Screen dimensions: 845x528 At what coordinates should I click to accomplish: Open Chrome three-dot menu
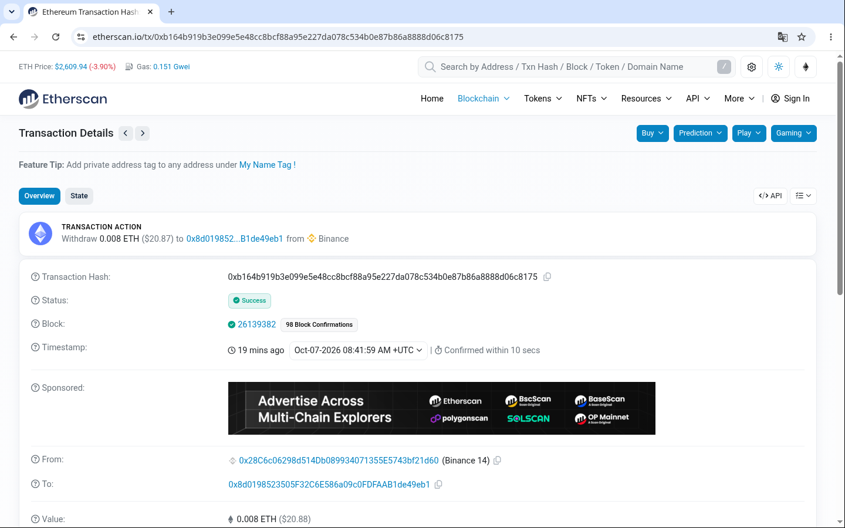(831, 37)
